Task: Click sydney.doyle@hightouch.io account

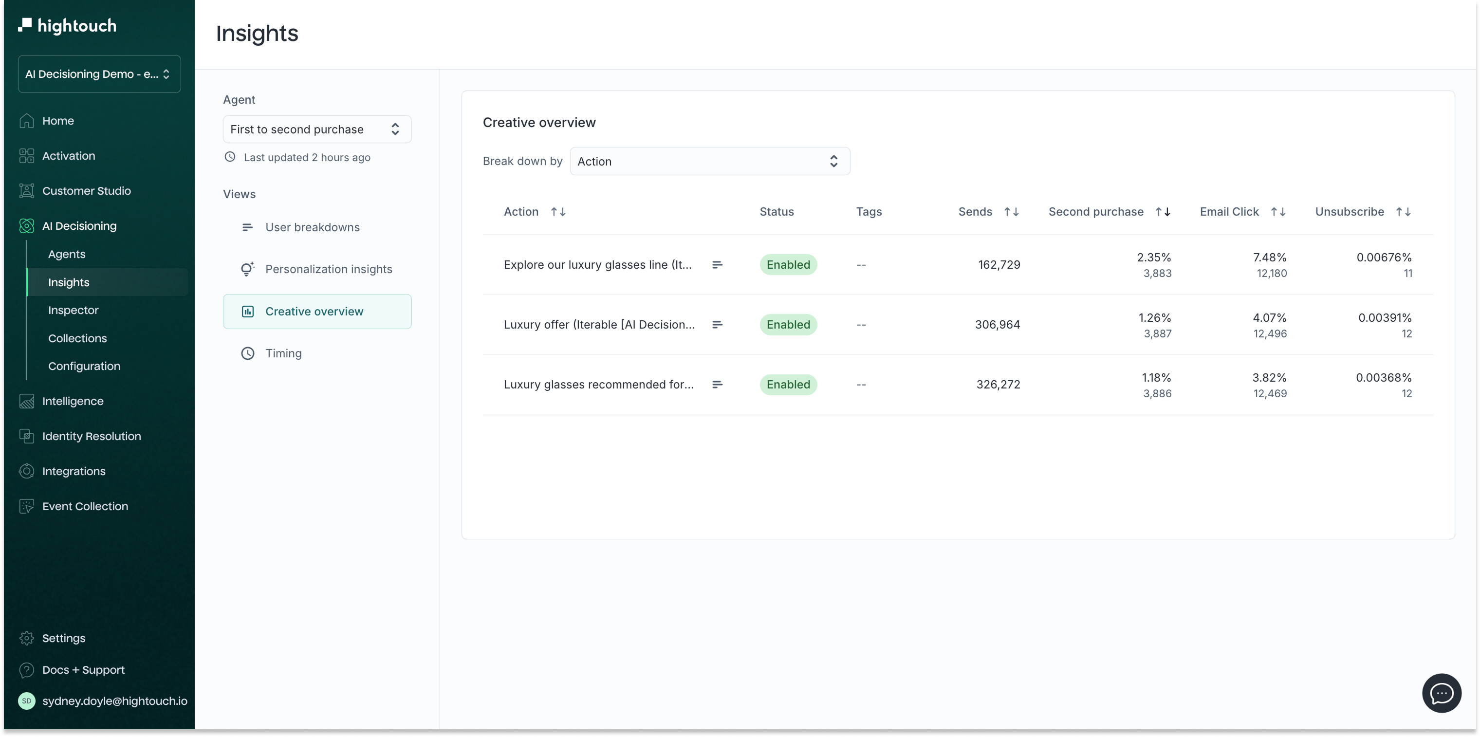Action: coord(114,701)
